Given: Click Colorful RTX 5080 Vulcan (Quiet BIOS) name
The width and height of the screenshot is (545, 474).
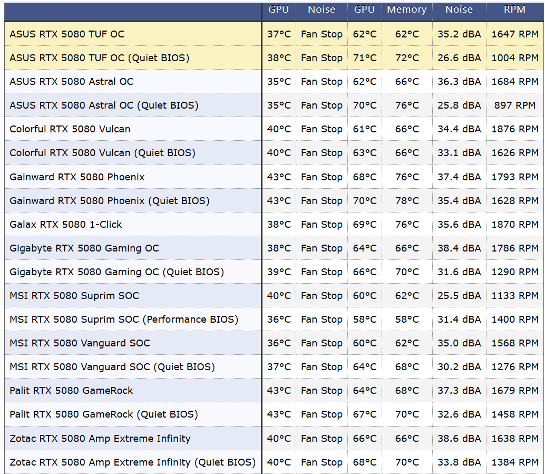Looking at the screenshot, I should click(x=103, y=153).
